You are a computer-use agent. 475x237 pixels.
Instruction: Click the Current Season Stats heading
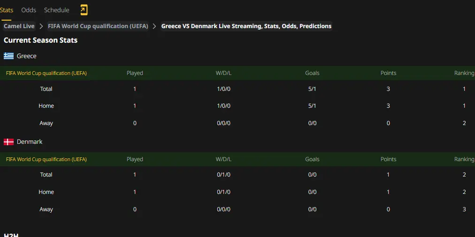pos(40,40)
